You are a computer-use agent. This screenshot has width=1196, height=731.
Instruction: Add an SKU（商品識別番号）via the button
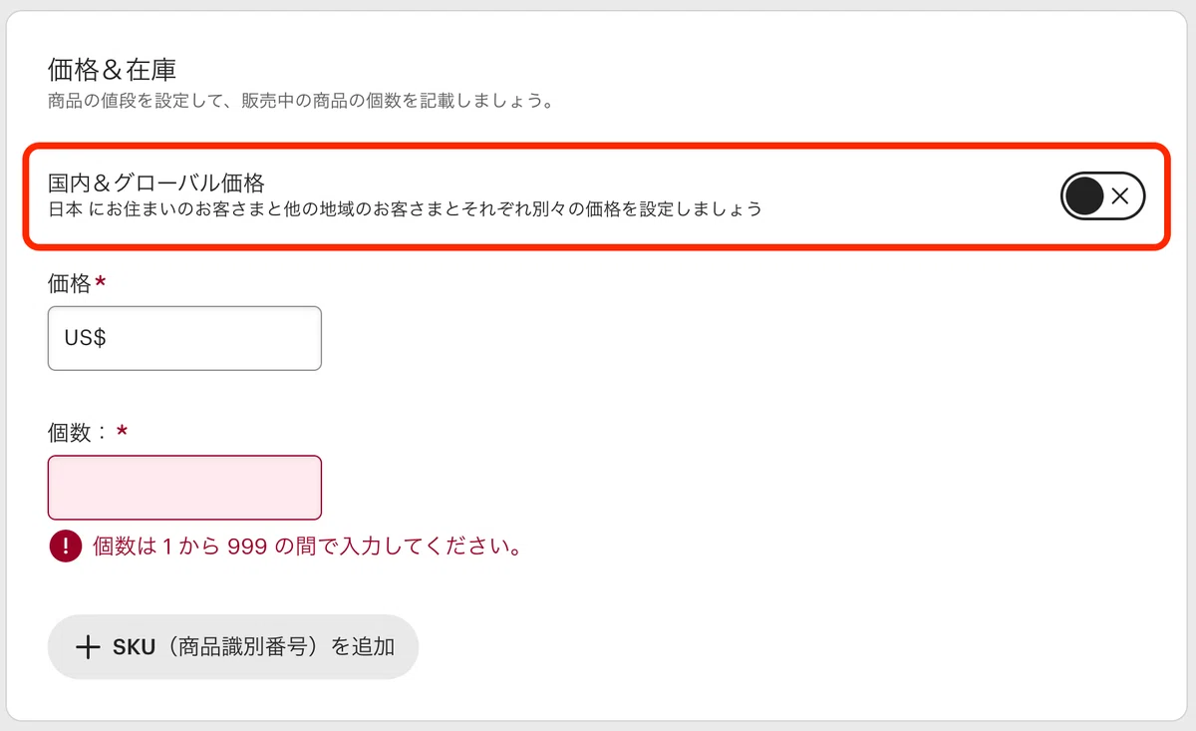click(x=233, y=647)
